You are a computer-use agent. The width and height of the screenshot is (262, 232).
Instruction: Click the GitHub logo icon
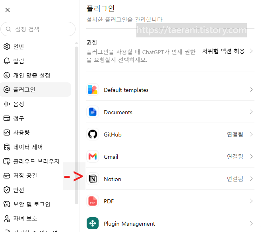click(93, 134)
